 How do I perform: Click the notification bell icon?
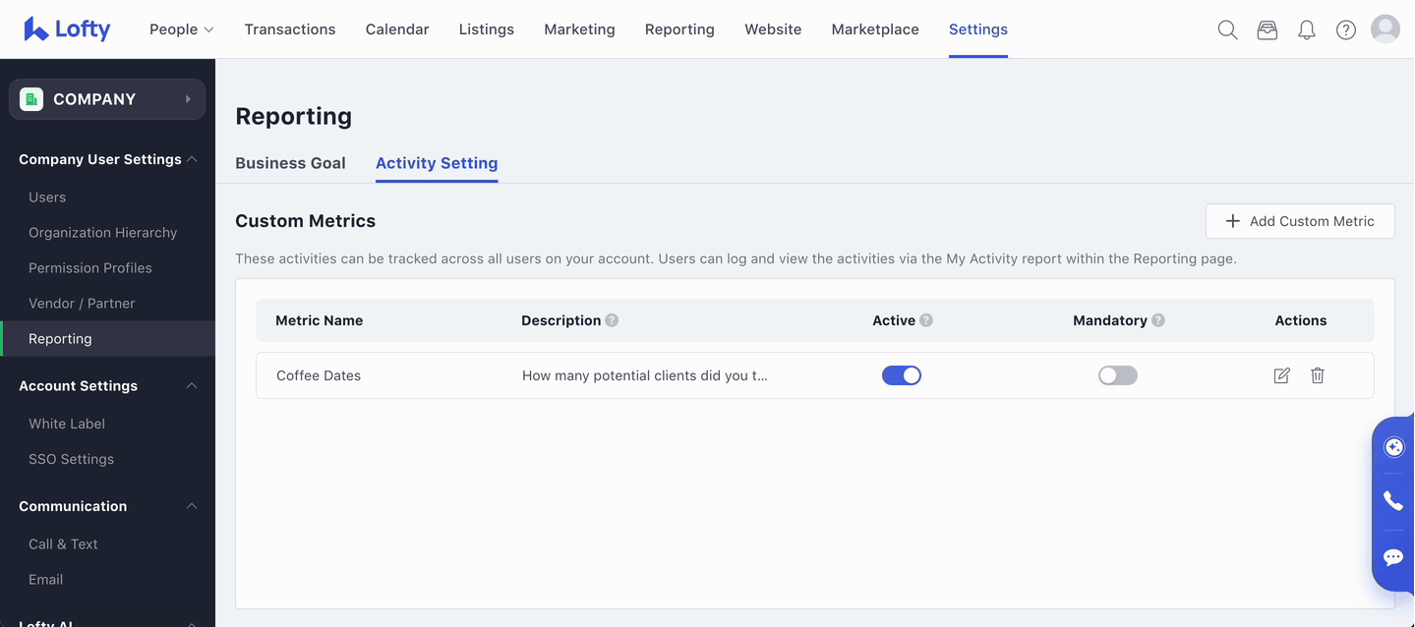tap(1306, 29)
